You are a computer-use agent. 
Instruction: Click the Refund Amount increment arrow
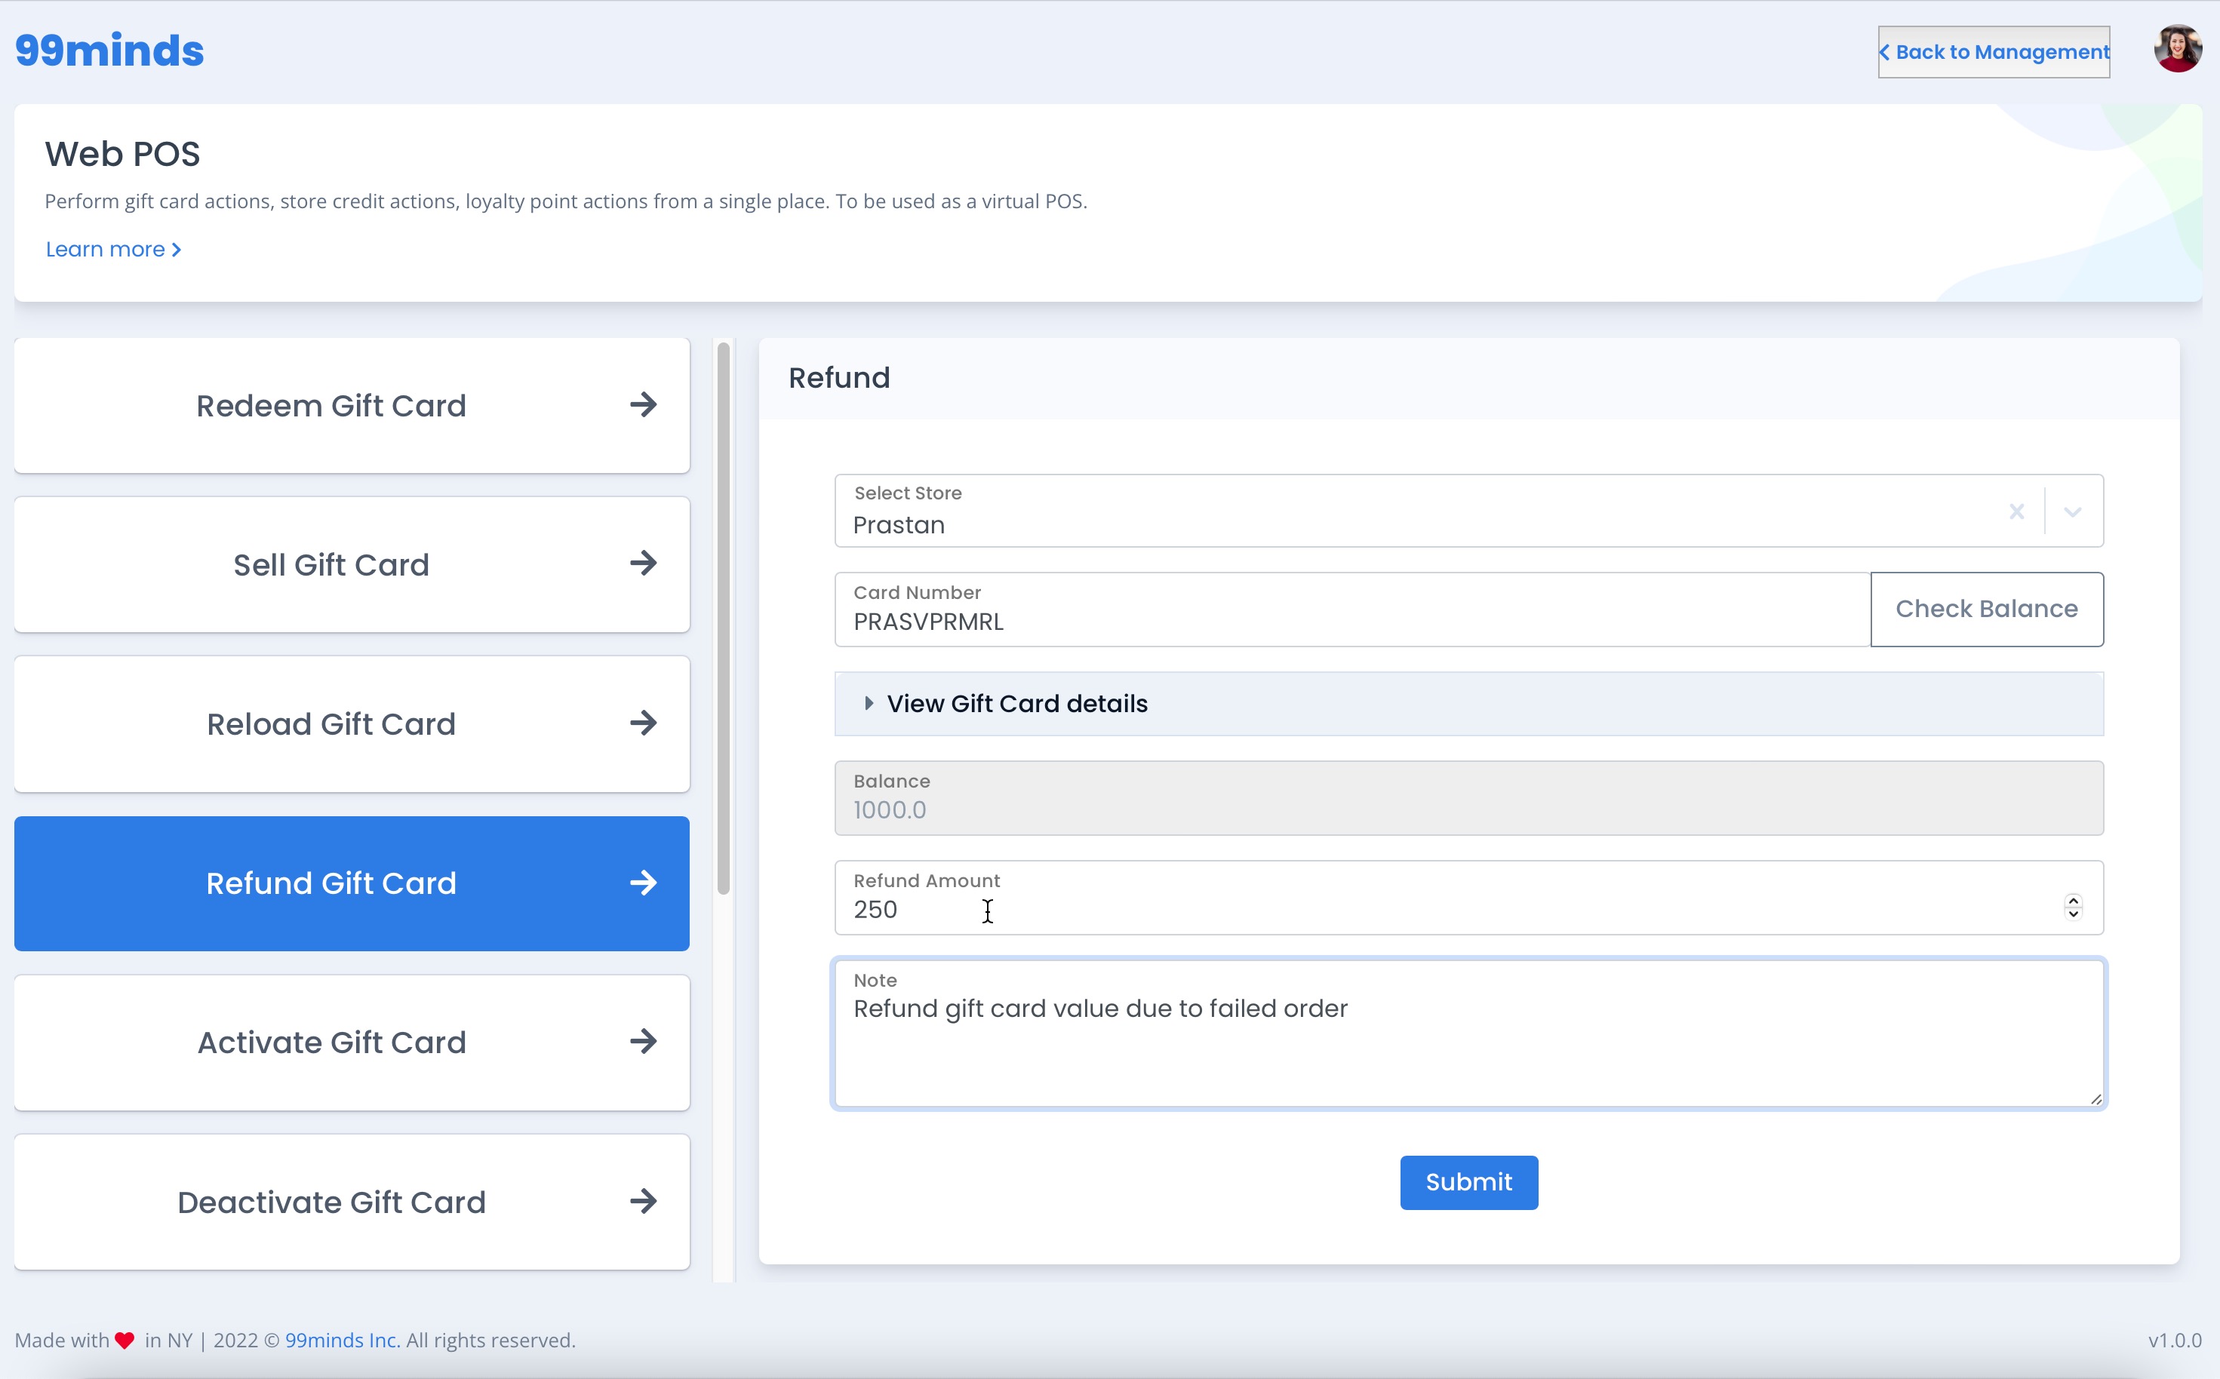2073,900
